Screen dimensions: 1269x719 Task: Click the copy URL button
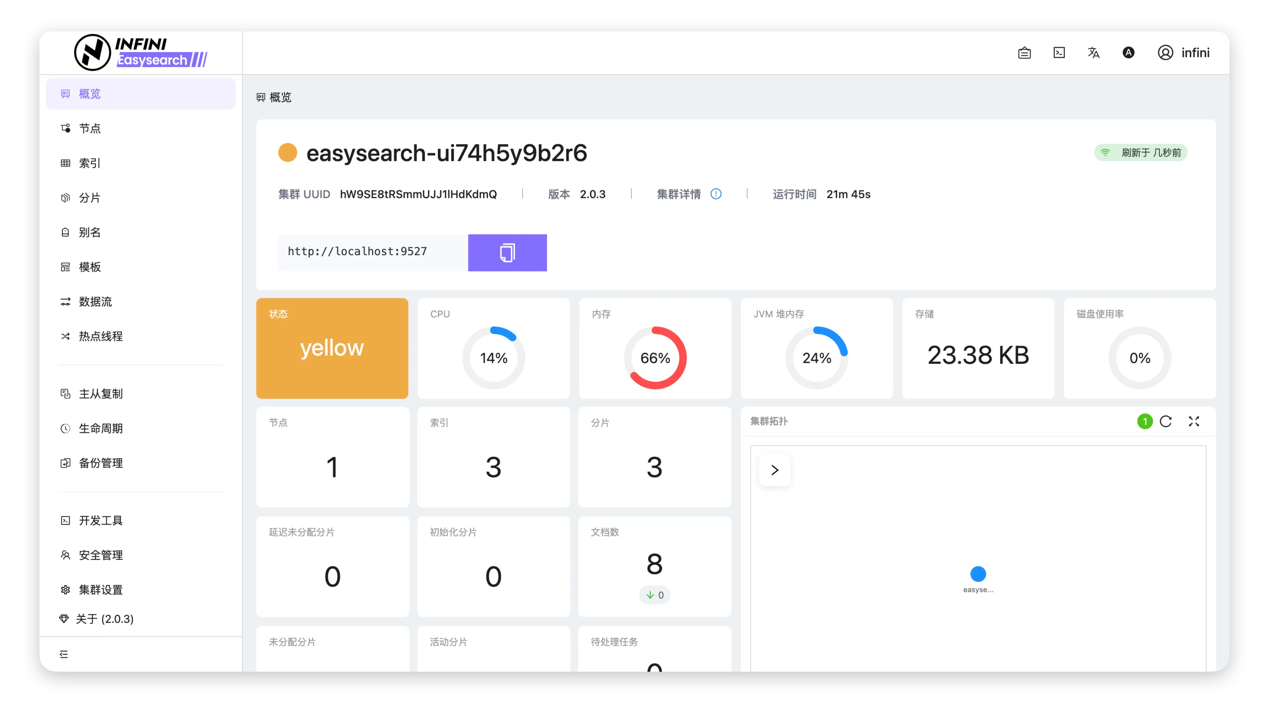tap(507, 252)
